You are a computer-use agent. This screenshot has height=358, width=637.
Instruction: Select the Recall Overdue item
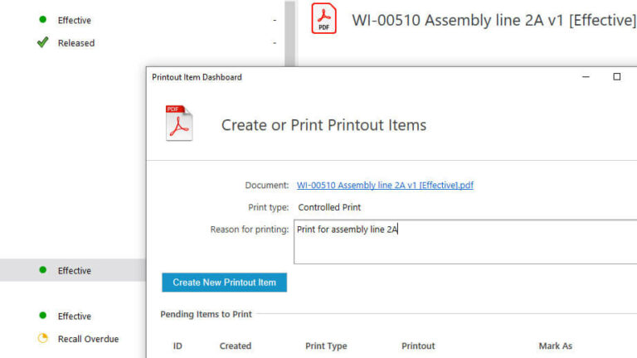click(x=88, y=339)
